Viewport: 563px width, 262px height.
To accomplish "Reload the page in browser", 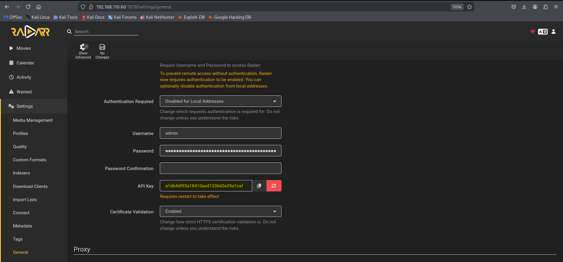I will (x=28, y=7).
